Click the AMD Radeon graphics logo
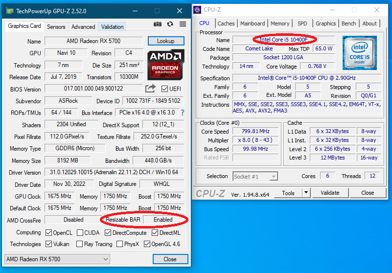The image size is (392, 273). (166, 65)
